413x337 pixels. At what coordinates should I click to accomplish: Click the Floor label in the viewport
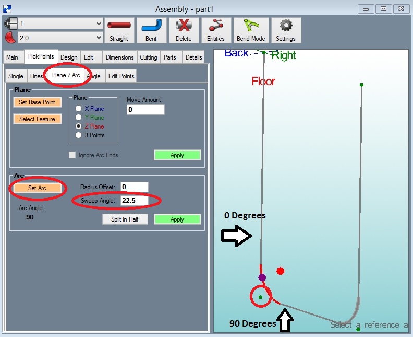[x=263, y=81]
